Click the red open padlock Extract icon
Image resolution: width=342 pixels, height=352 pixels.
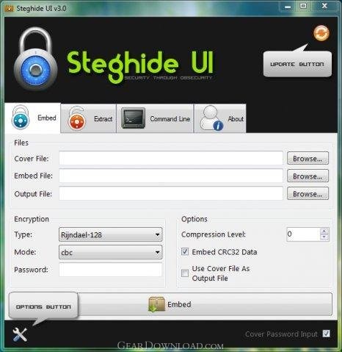point(77,118)
